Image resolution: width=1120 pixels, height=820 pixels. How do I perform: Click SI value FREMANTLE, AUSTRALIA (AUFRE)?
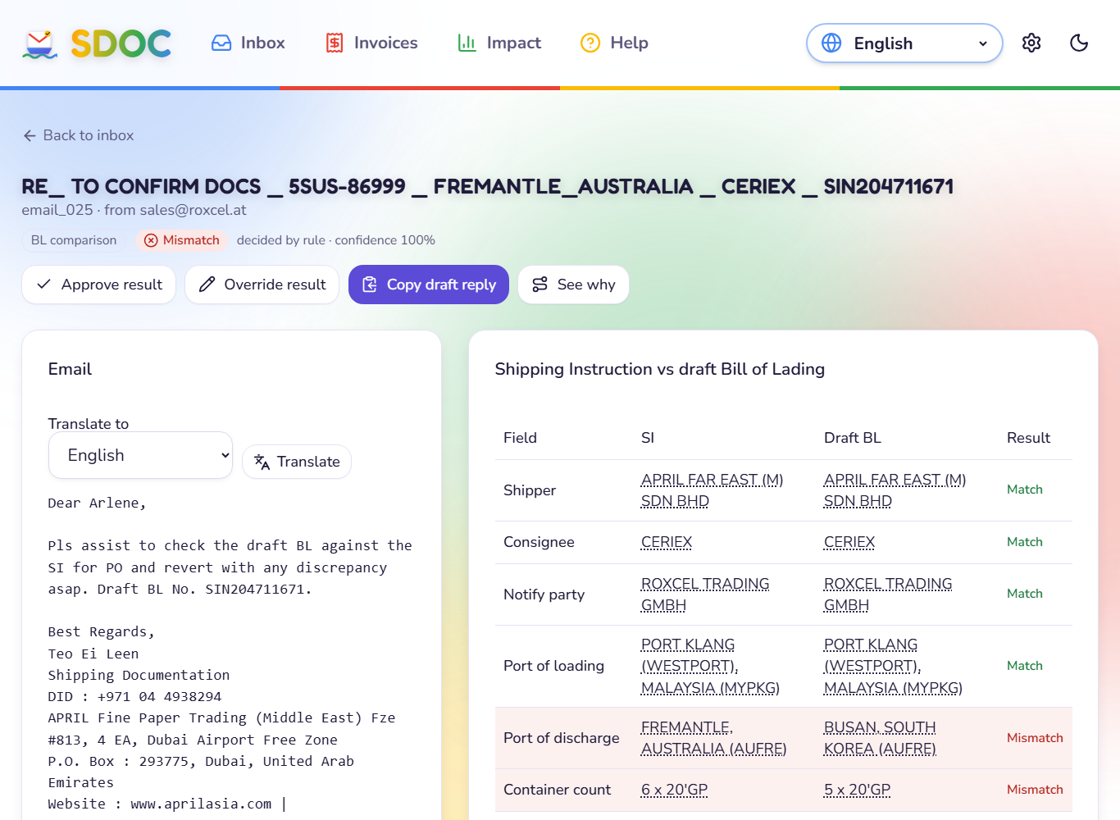(x=713, y=738)
